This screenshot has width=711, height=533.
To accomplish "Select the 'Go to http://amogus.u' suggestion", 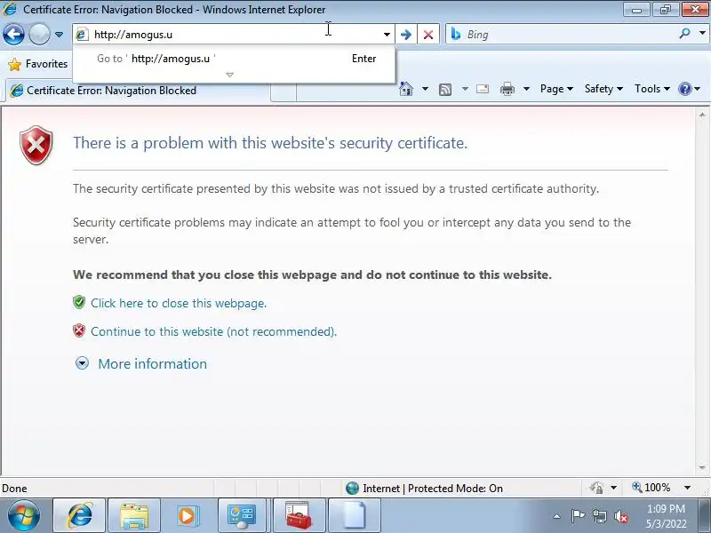I will tap(234, 59).
